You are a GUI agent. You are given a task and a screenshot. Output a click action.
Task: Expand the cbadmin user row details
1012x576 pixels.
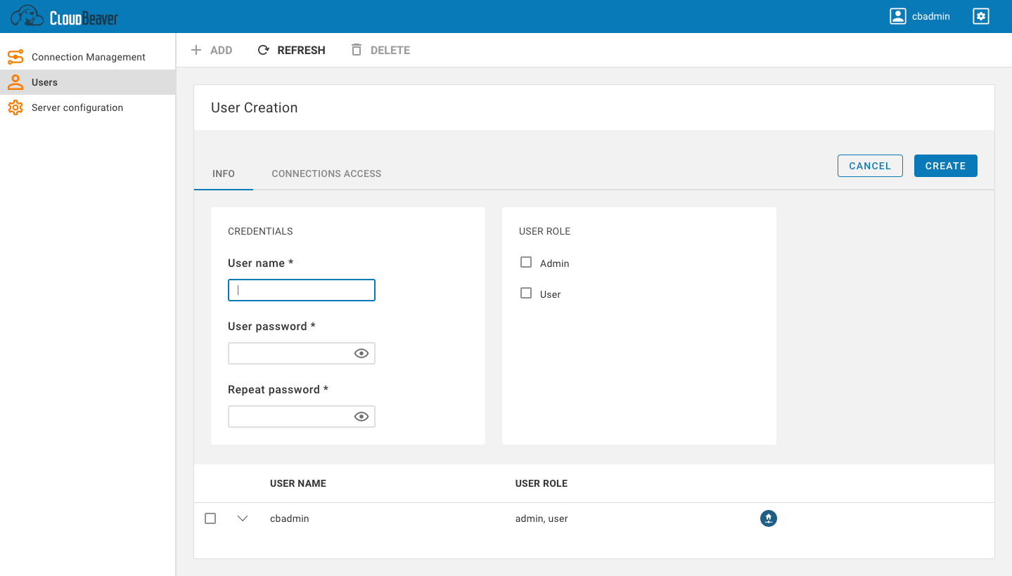(242, 518)
